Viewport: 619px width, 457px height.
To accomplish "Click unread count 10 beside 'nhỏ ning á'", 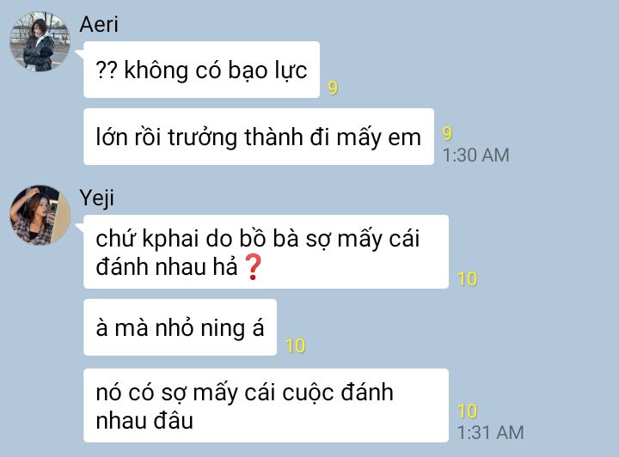I will point(295,346).
